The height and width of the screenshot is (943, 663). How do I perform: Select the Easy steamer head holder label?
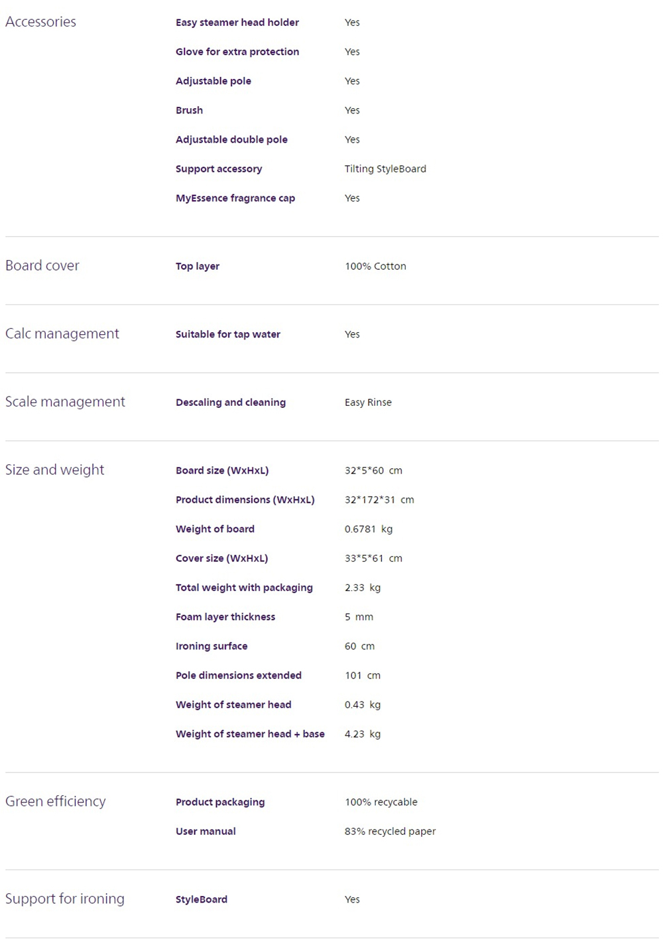point(237,23)
